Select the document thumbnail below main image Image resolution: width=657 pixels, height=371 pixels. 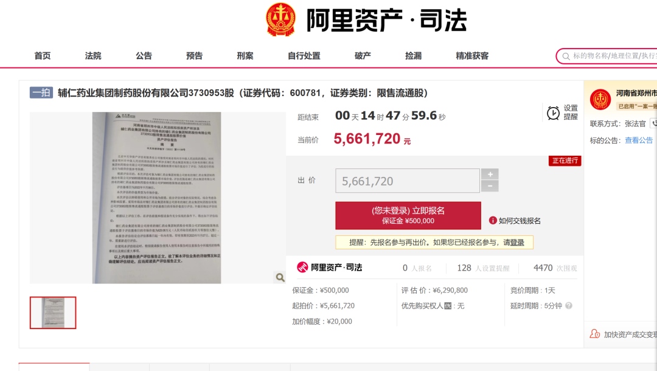53,313
